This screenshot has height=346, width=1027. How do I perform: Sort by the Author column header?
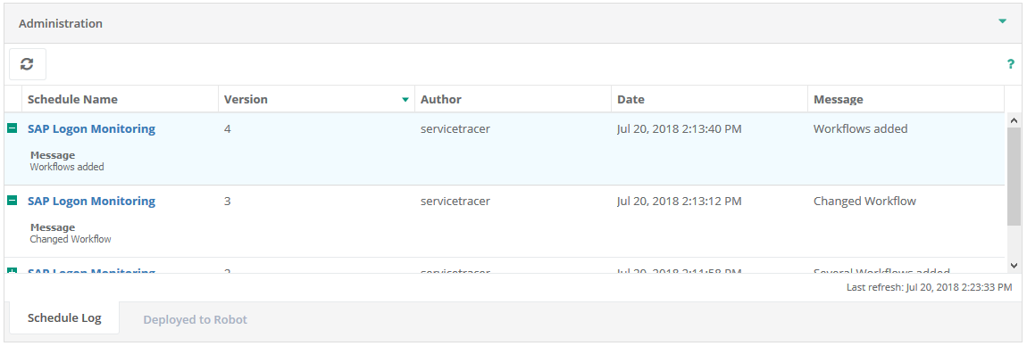coord(513,99)
